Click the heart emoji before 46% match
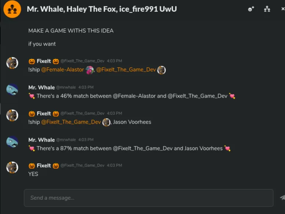Screen dimensions: 285x214 pyautogui.click(x=32, y=96)
